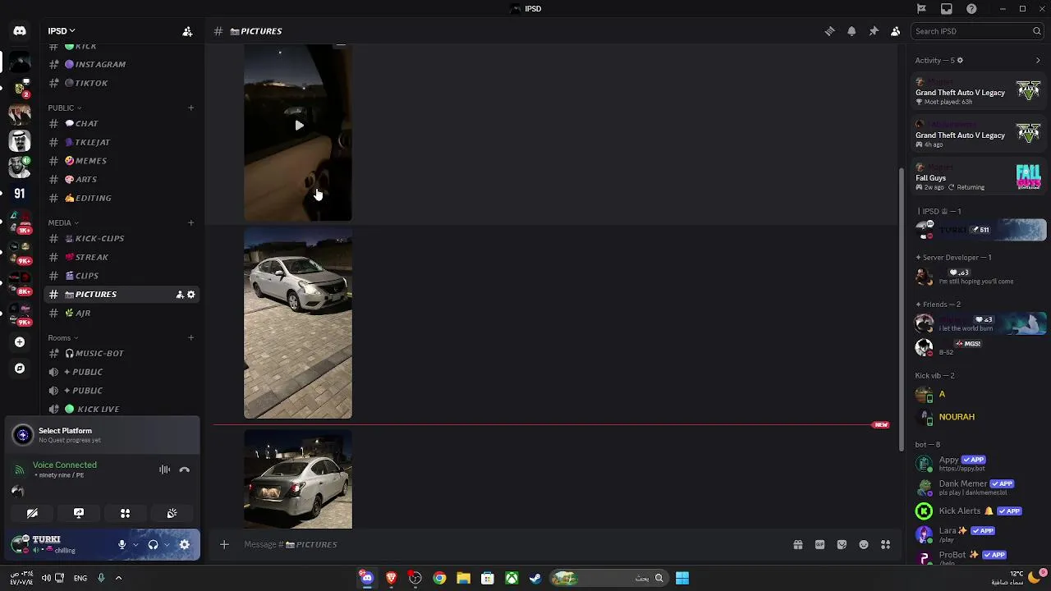Open Discord direct messages home icon
Screen dimensions: 1051x591
click(20, 31)
